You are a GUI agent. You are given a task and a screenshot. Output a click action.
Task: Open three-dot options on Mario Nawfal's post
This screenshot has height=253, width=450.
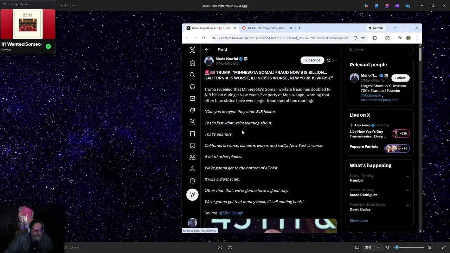pos(335,60)
